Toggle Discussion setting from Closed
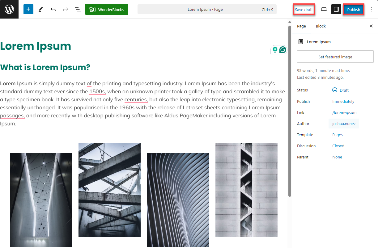This screenshot has width=378, height=248. point(338,146)
